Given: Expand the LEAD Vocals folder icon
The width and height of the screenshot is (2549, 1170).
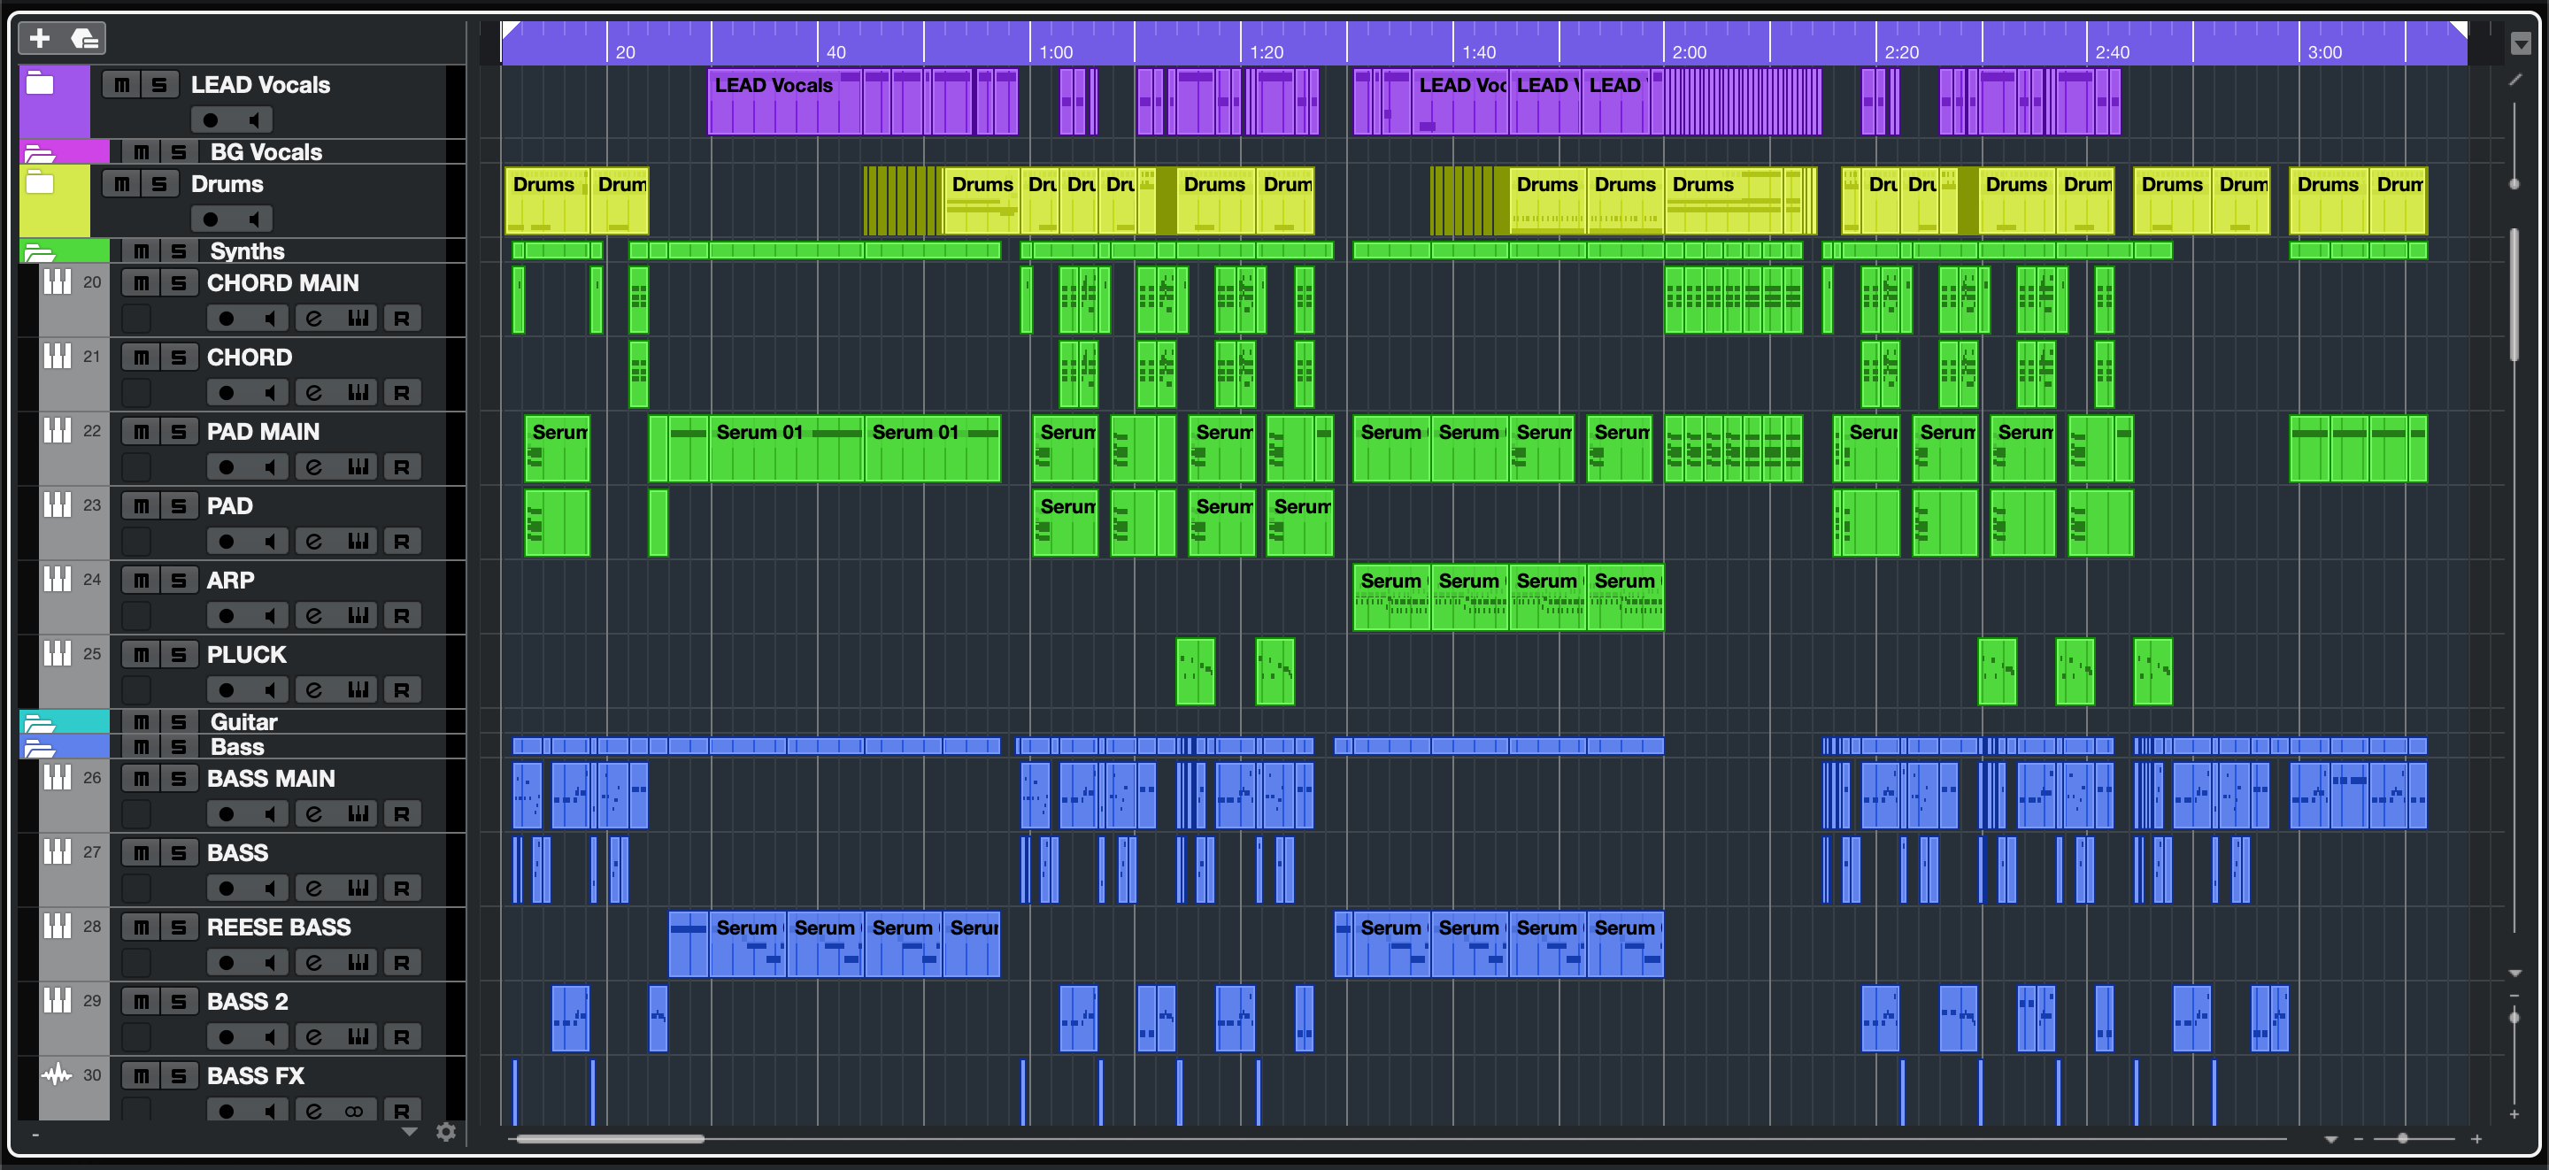Looking at the screenshot, I should pos(40,83).
